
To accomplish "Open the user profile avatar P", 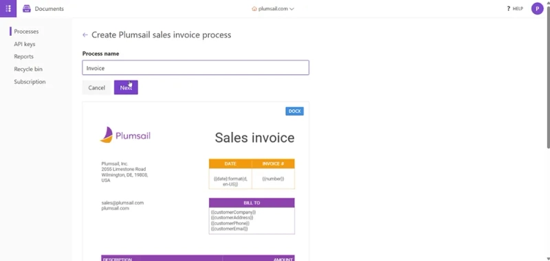I will 537,9.
